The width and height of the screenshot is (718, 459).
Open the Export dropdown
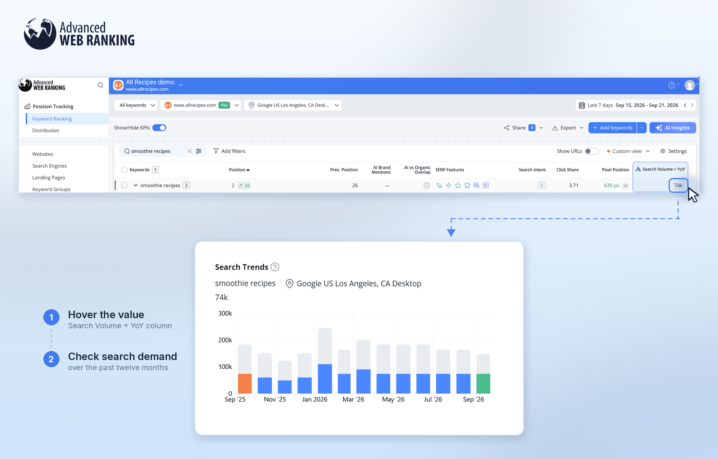pyautogui.click(x=568, y=128)
